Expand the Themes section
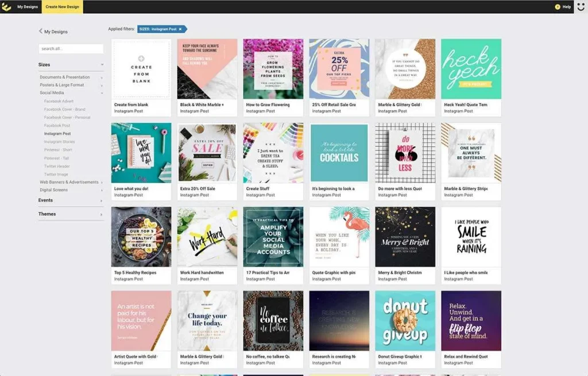The height and width of the screenshot is (376, 588). [x=102, y=214]
